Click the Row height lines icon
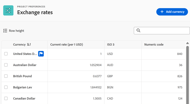Image resolution: width=190 pixels, height=104 pixels. pyautogui.click(x=5, y=31)
